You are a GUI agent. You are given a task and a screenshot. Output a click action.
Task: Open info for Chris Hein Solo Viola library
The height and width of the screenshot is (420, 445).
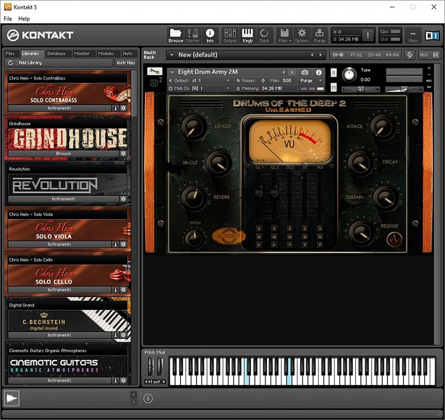pyautogui.click(x=115, y=244)
